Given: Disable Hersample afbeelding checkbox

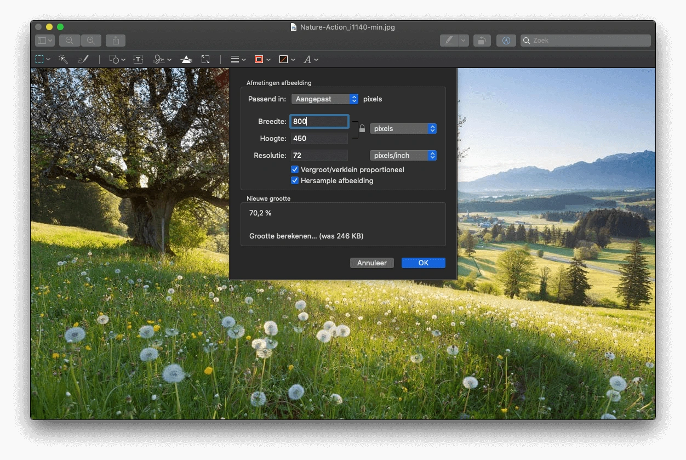Looking at the screenshot, I should pos(295,180).
